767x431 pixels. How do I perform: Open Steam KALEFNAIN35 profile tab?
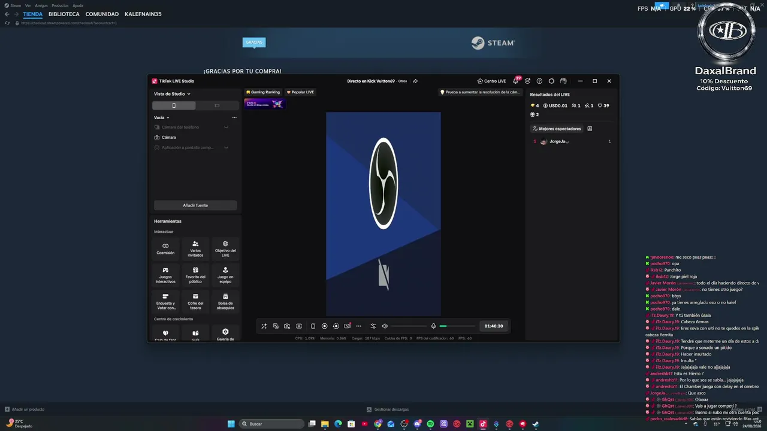pyautogui.click(x=143, y=14)
